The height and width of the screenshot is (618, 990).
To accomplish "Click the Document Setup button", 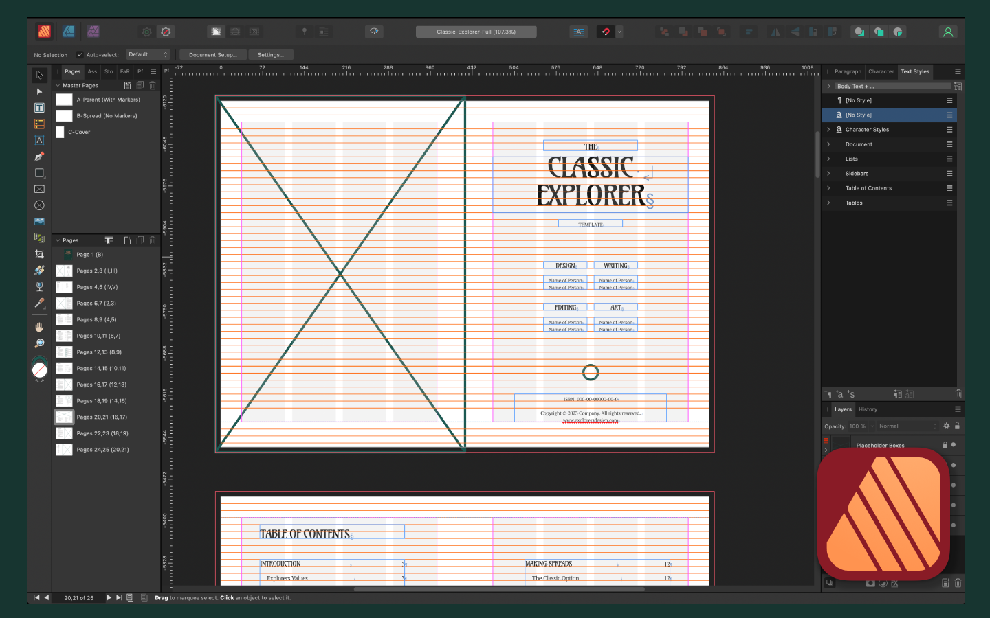I will coord(212,55).
